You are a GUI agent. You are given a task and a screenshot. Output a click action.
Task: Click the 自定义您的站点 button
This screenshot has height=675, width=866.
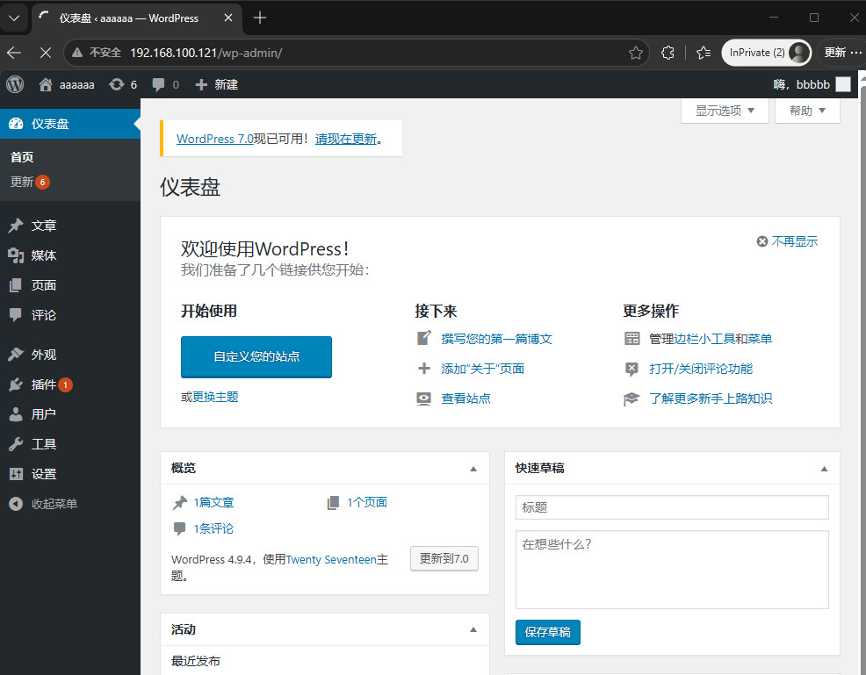click(x=256, y=356)
